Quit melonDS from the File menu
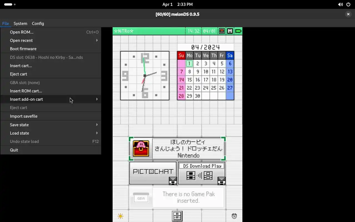This screenshot has width=355, height=222. (50, 150)
